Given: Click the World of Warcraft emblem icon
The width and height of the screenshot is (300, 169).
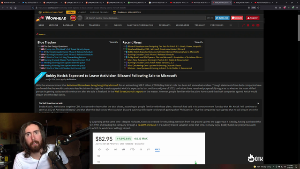Looking at the screenshot, I should pyautogui.click(x=40, y=12).
